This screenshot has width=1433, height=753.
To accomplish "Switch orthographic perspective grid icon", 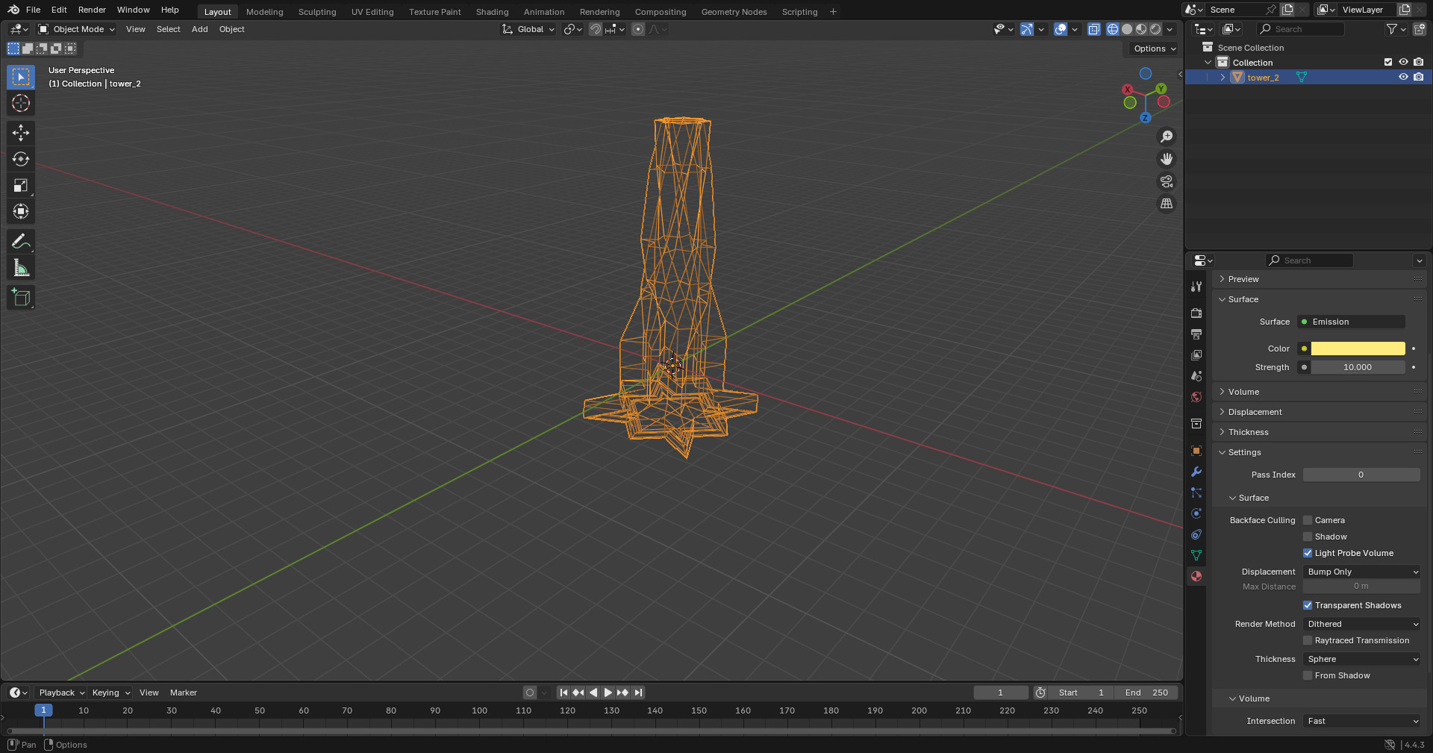I will (x=1167, y=204).
